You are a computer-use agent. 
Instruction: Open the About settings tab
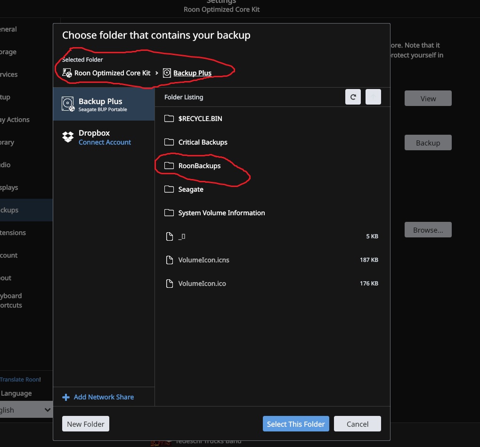coord(6,278)
